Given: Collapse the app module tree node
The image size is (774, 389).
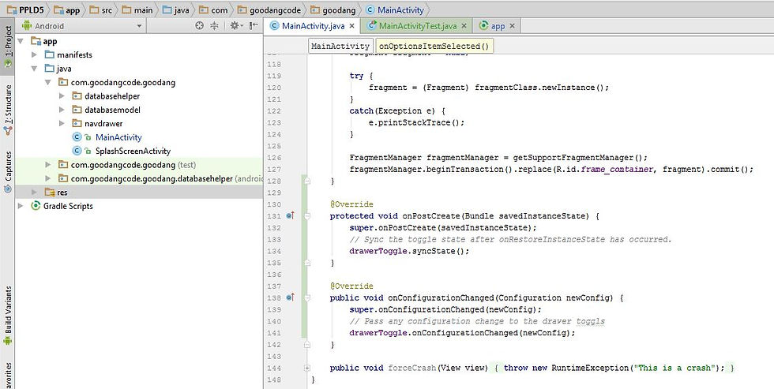Looking at the screenshot, I should [x=21, y=41].
